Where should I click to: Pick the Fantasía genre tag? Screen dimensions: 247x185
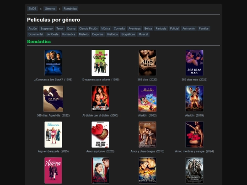pos(161,28)
